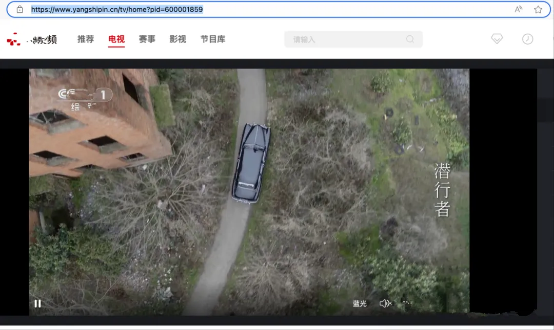Open the watch history clock icon
The image size is (554, 330).
point(527,39)
